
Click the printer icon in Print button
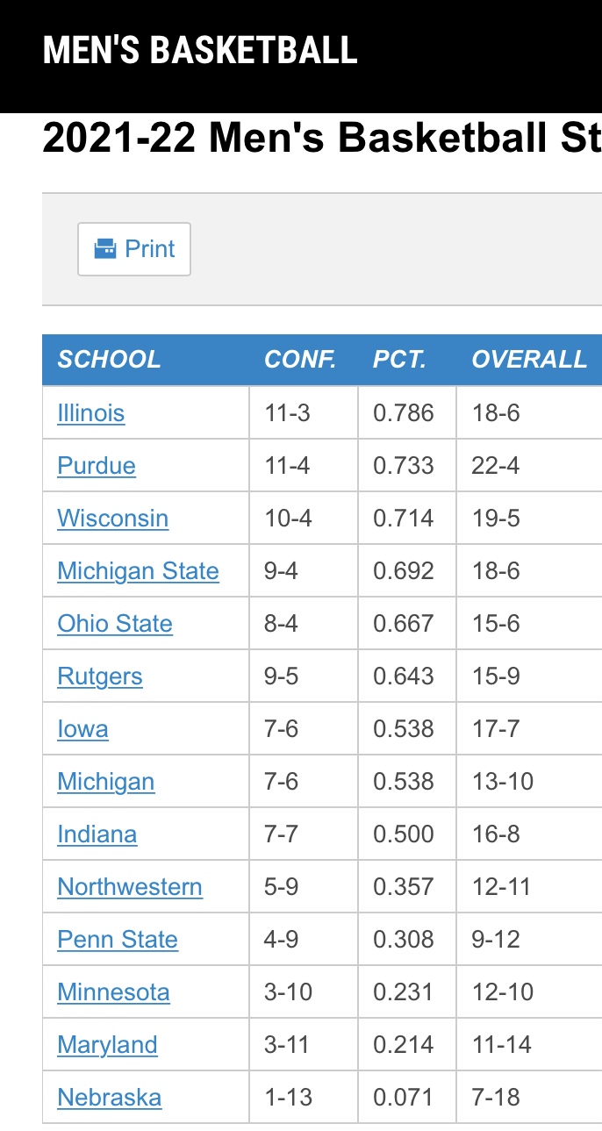pos(104,249)
